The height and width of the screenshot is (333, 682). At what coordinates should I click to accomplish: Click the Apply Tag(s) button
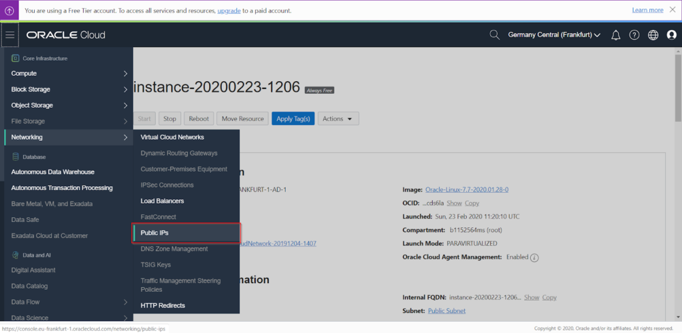click(x=293, y=118)
